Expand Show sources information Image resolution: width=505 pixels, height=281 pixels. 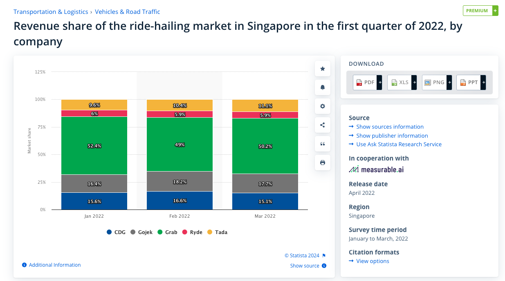coord(390,127)
